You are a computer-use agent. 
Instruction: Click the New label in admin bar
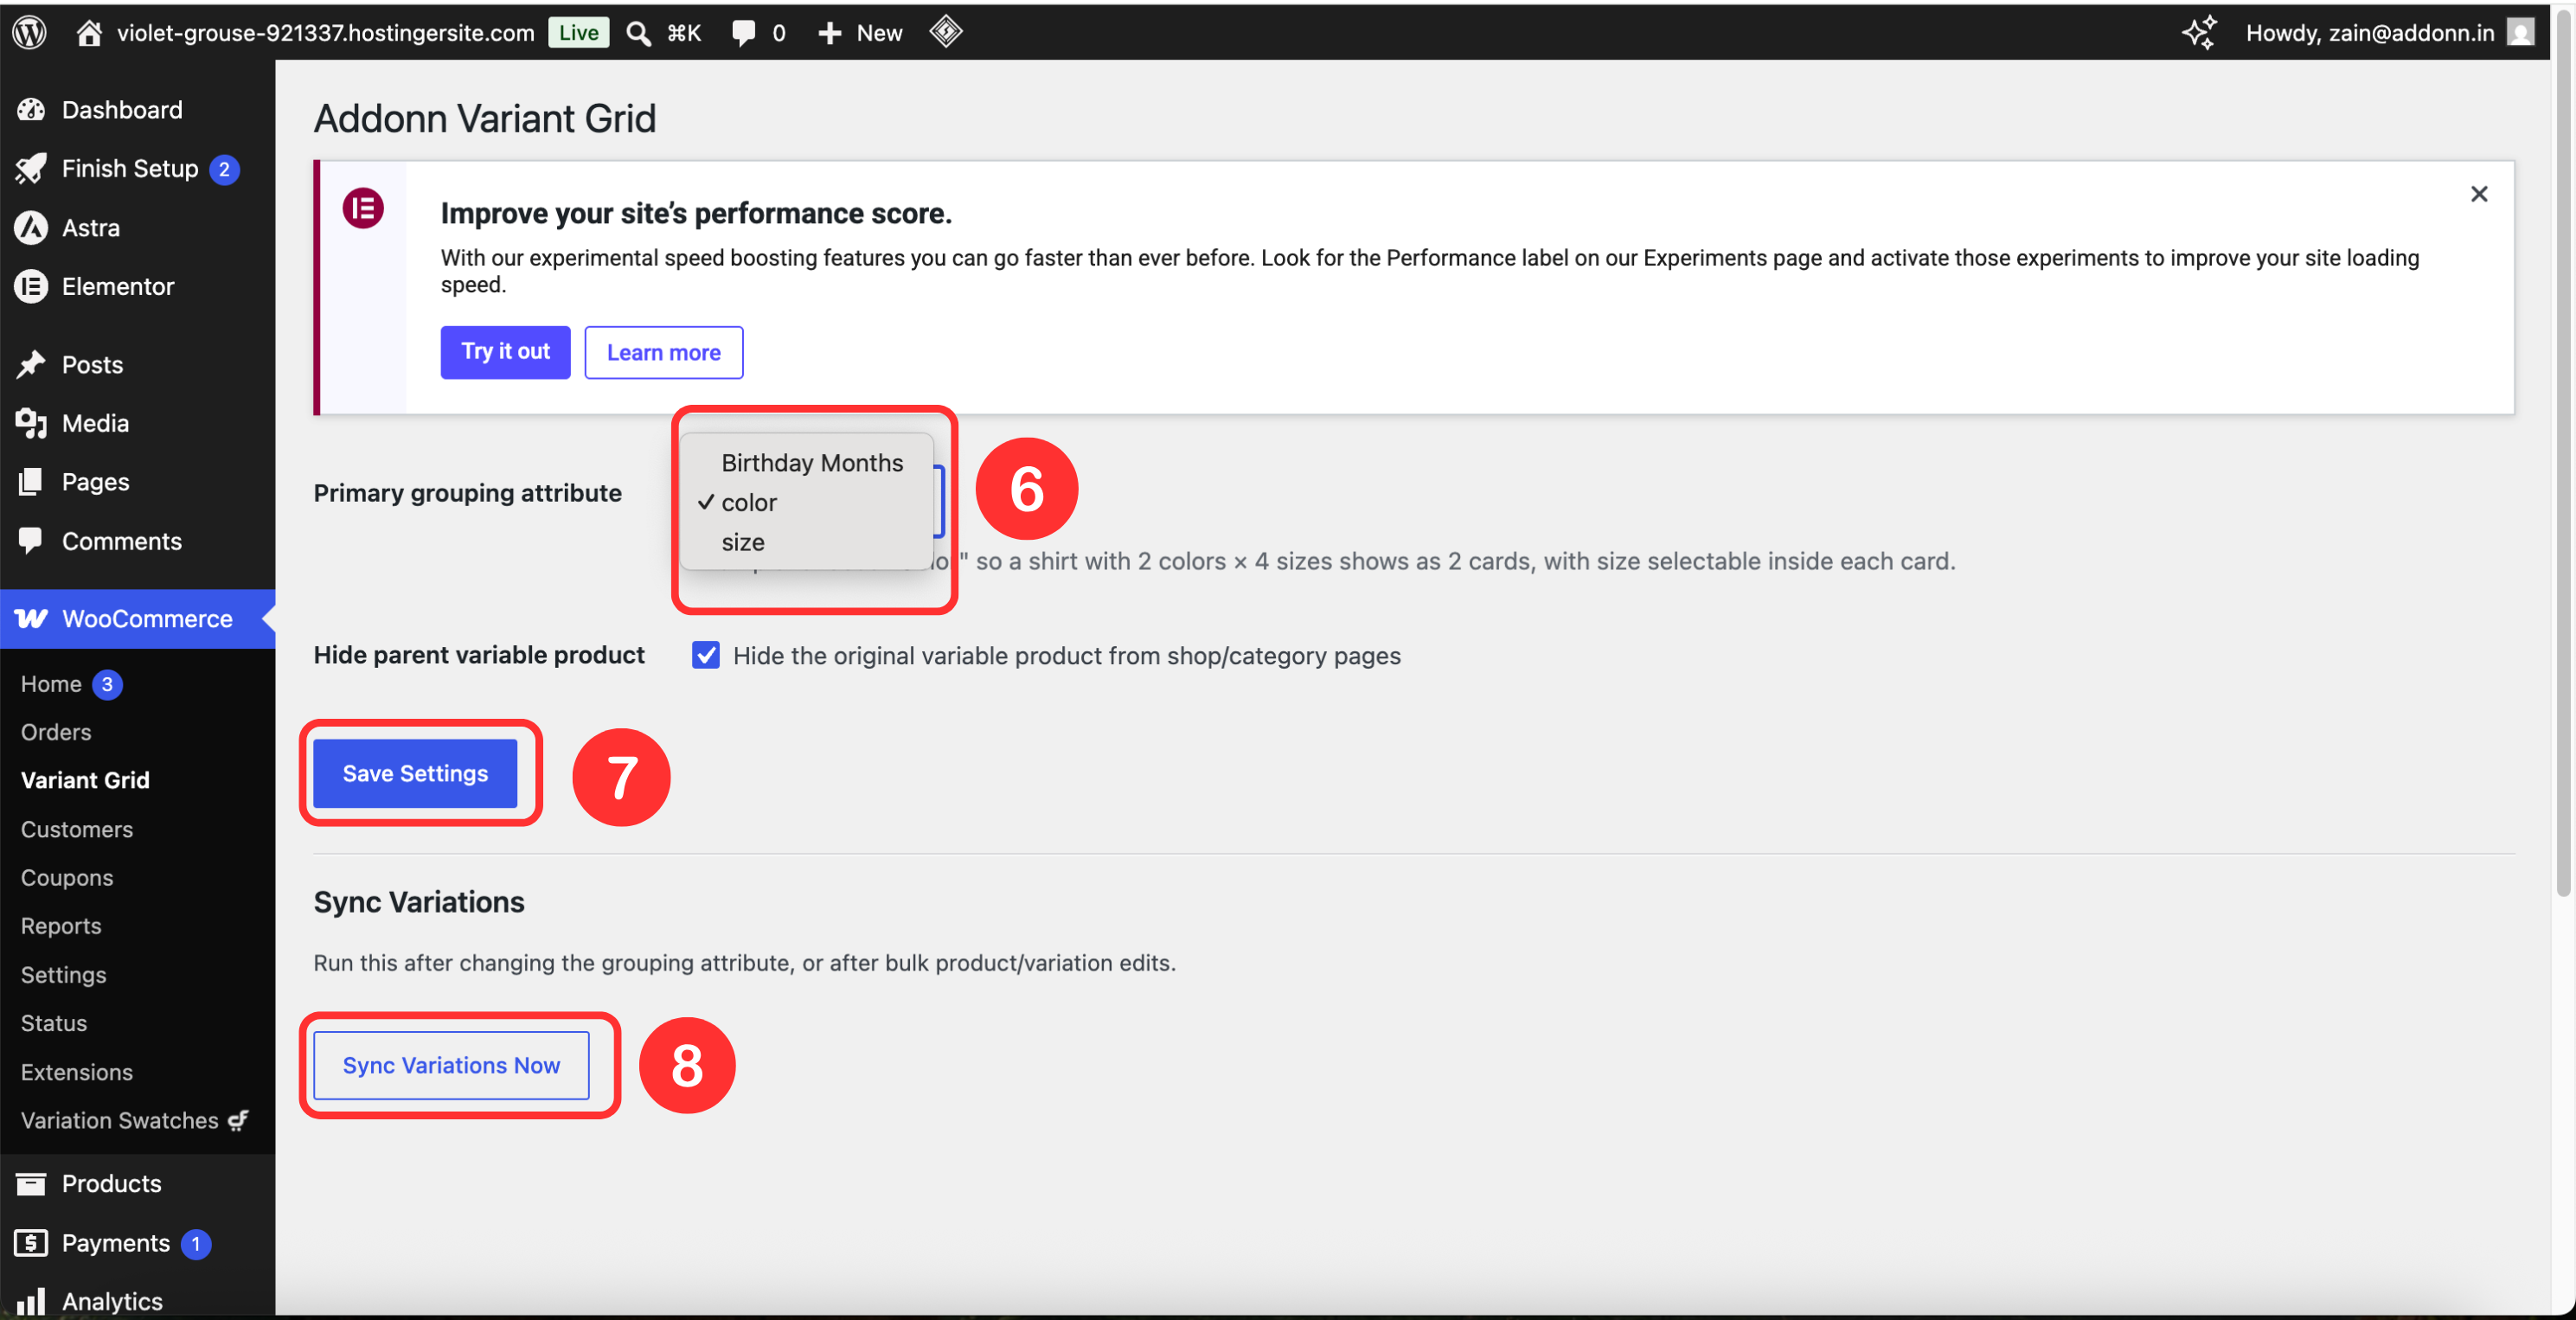pyautogui.click(x=879, y=33)
